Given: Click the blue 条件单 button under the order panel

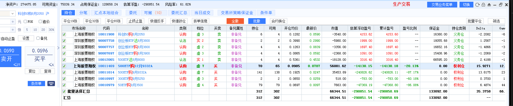Looking at the screenshot, I should coord(36,84).
